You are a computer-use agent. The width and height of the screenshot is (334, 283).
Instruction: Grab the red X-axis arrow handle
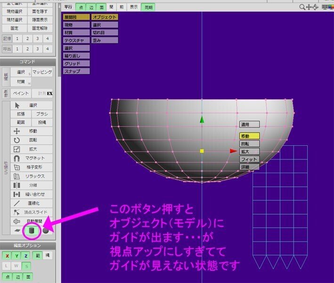pyautogui.click(x=233, y=151)
